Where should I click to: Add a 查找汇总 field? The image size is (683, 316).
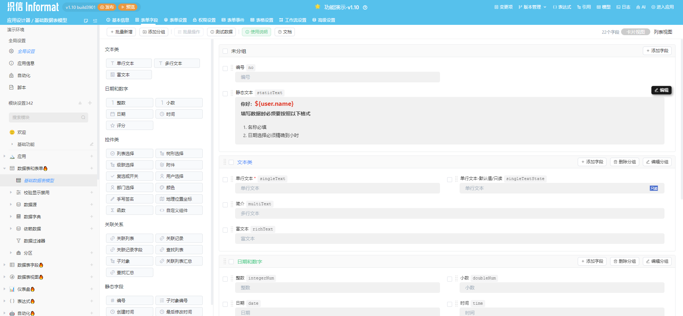(x=129, y=272)
